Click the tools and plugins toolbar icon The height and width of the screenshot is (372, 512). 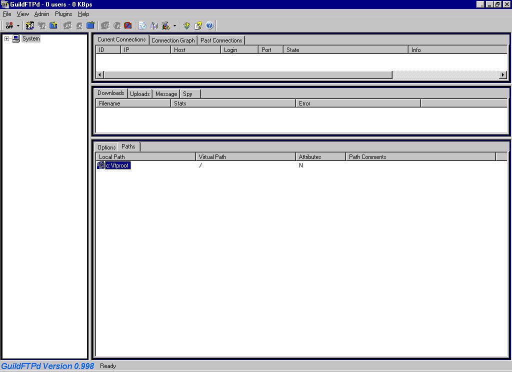pos(166,25)
